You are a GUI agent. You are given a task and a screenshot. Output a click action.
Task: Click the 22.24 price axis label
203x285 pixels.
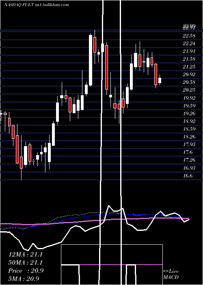click(189, 44)
